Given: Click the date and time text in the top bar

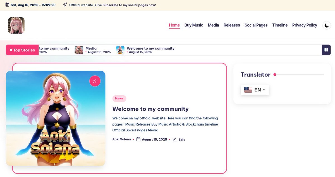Looking at the screenshot, I should pyautogui.click(x=33, y=5).
